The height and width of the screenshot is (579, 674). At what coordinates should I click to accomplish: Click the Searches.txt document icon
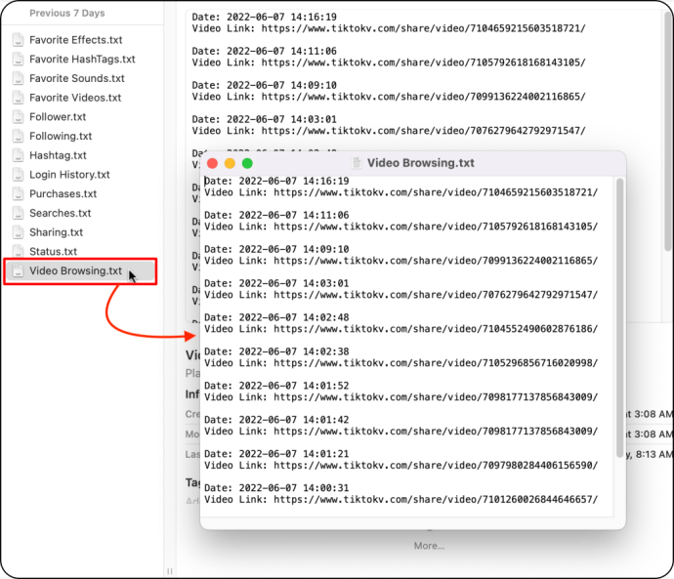(x=18, y=213)
